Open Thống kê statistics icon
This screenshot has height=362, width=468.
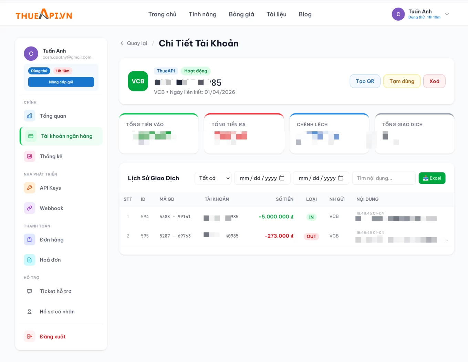30,156
